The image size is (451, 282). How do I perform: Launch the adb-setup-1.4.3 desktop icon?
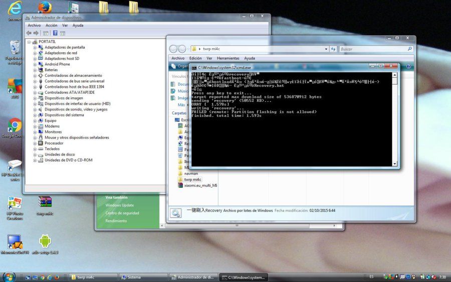45,244
